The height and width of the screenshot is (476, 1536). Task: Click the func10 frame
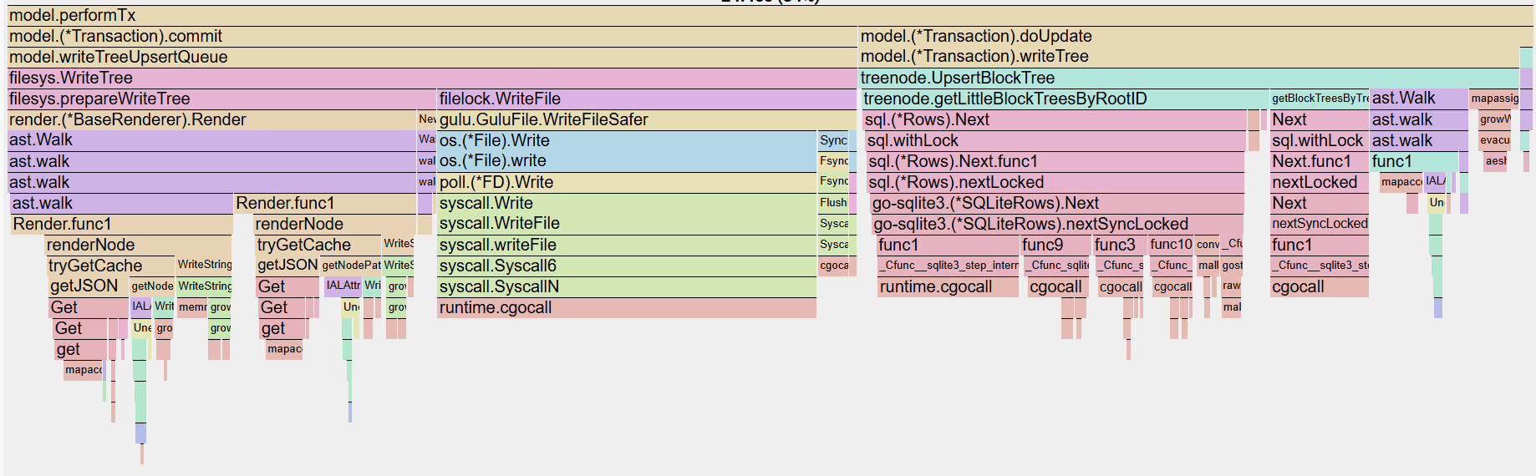point(1171,246)
